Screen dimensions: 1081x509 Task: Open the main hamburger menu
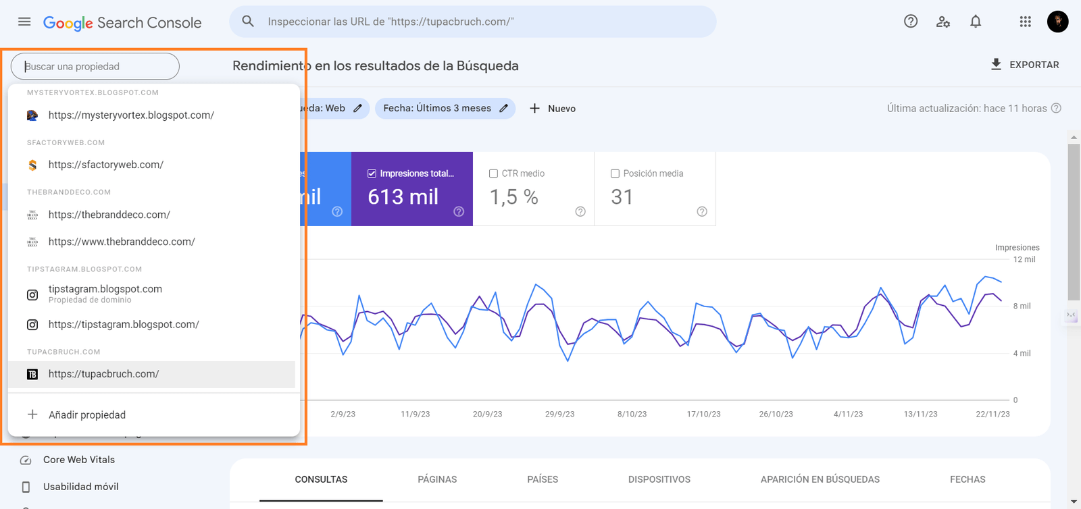pyautogui.click(x=24, y=22)
